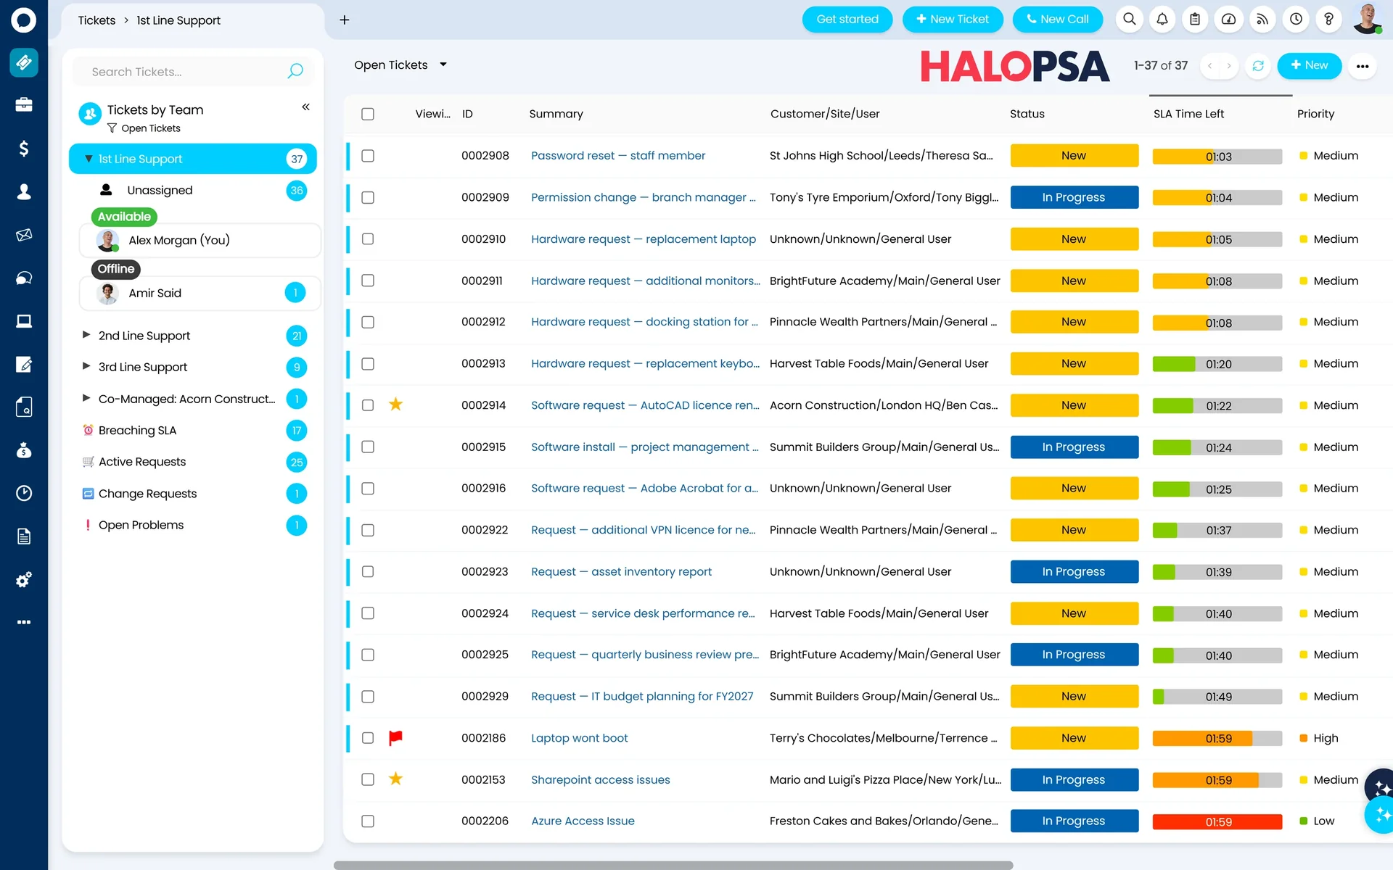Sort by the SLA Time Left column
Image resolution: width=1393 pixels, height=870 pixels.
(x=1188, y=114)
